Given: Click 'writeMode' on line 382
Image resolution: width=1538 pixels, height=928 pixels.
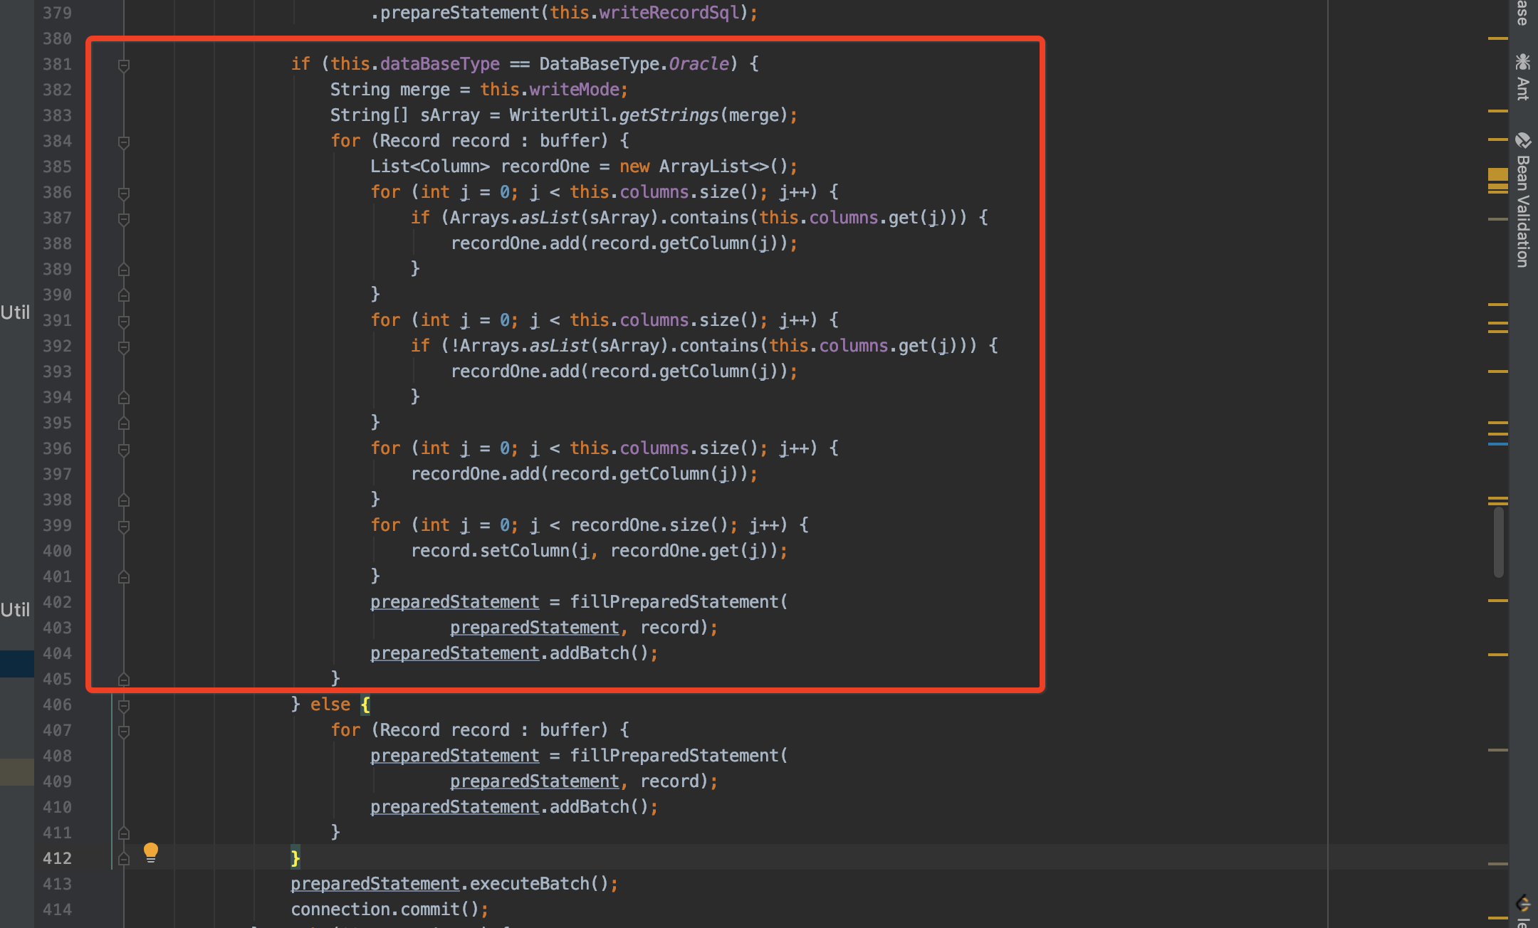Looking at the screenshot, I should (574, 90).
